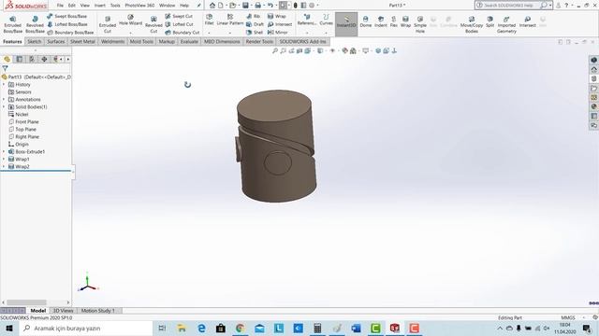Screen dimensions: 599x336
Task: Switch to the Render Tools tab
Action: click(259, 41)
